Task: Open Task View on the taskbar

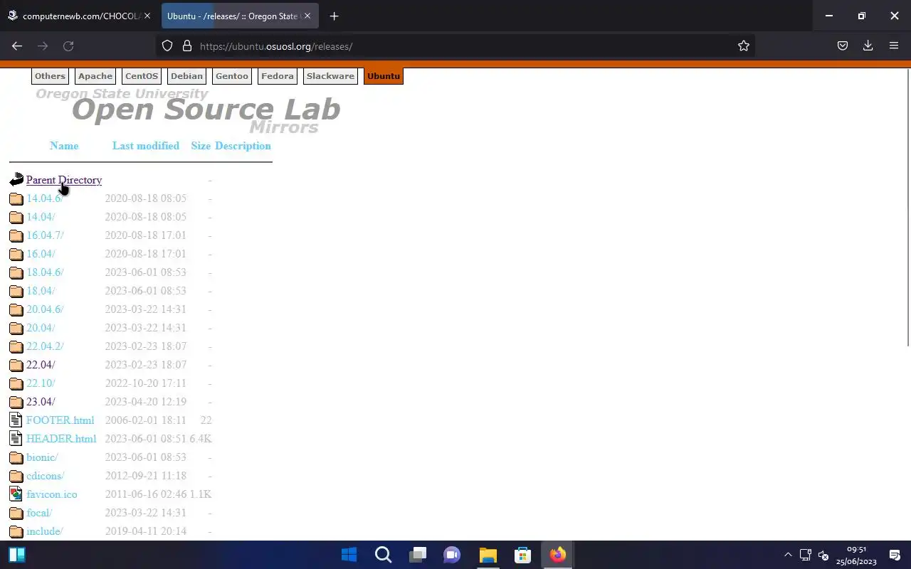Action: (x=418, y=555)
